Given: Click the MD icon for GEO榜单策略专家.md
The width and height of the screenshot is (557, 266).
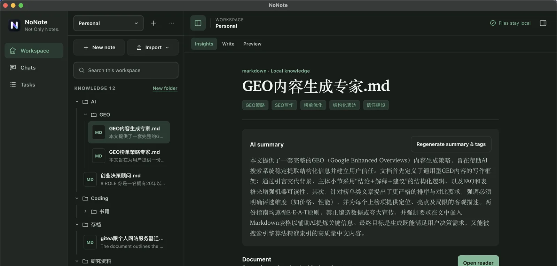Looking at the screenshot, I should 99,156.
